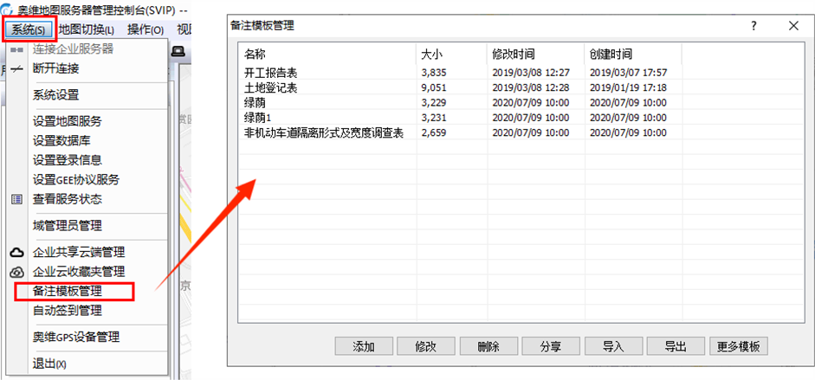
Task: Open the 操作(O) menu
Action: 145,29
